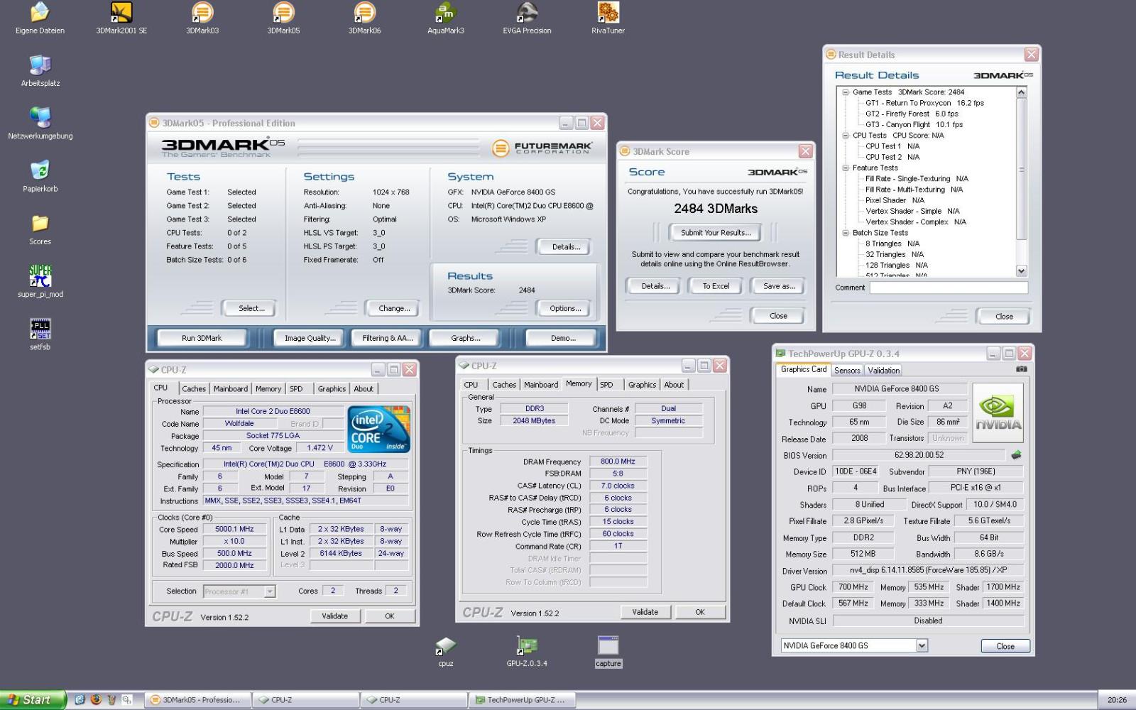Click scroll down arrow in Result Details list

tap(1021, 271)
